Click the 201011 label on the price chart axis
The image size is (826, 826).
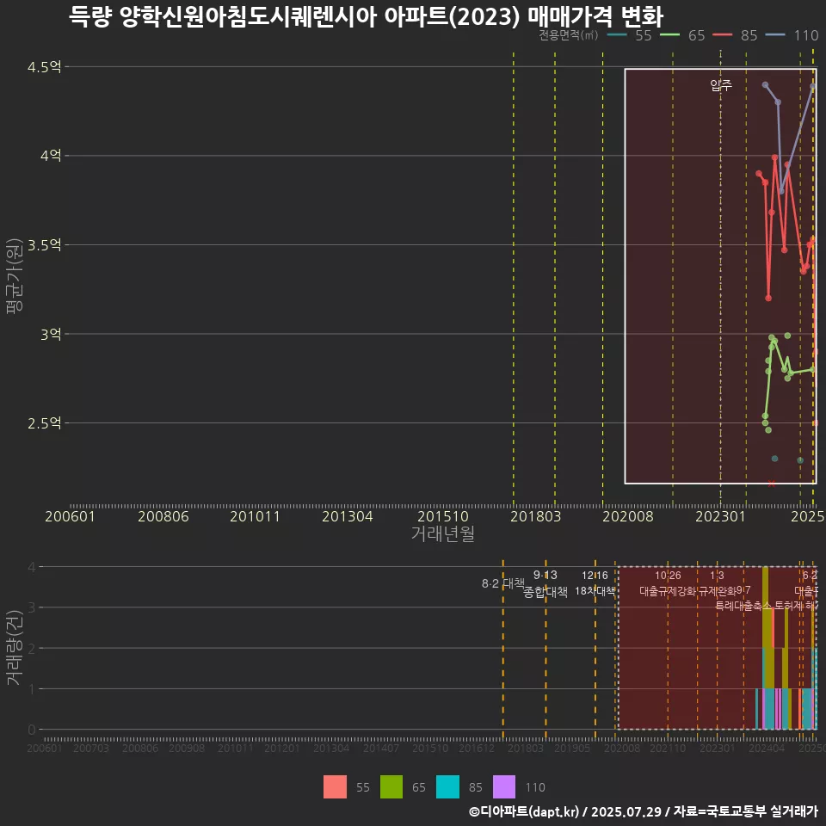(255, 516)
